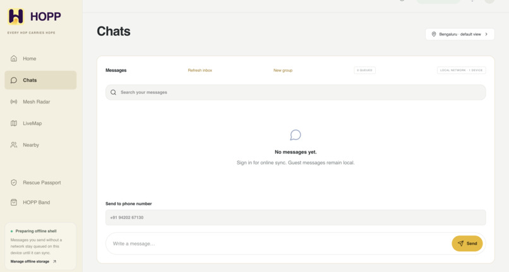Open HOPP Band store page
The width and height of the screenshot is (509, 272).
coord(40,202)
